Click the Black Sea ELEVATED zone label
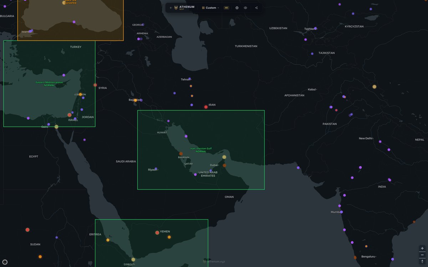This screenshot has width=428, height=267. coord(71,1)
